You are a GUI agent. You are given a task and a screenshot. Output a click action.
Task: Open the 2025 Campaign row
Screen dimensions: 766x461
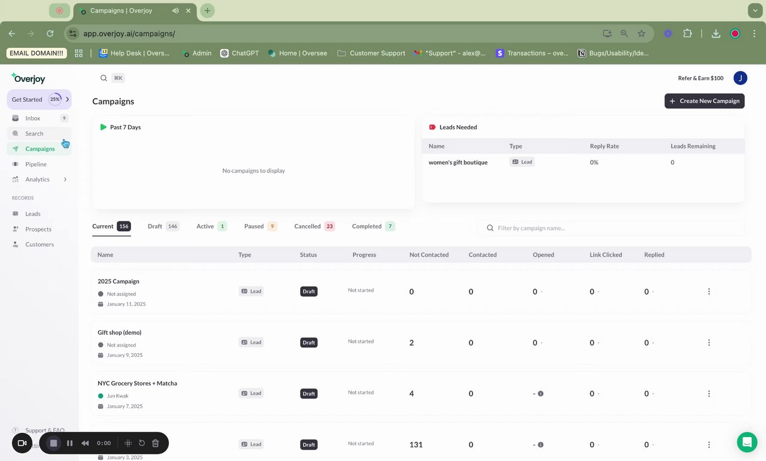[x=421, y=292]
